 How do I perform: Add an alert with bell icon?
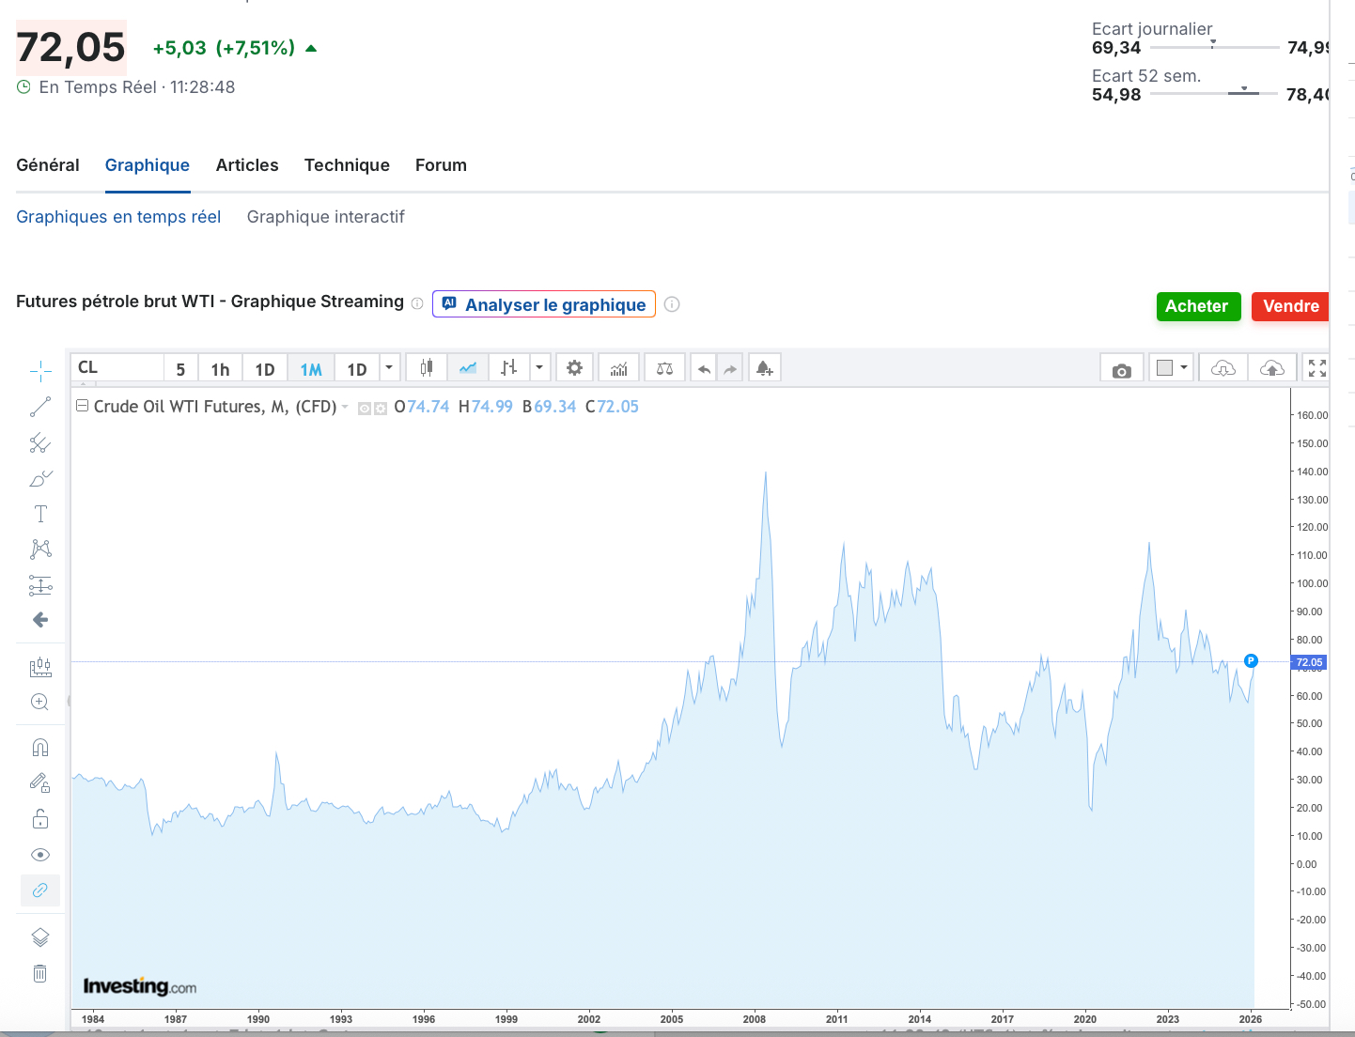pyautogui.click(x=764, y=368)
